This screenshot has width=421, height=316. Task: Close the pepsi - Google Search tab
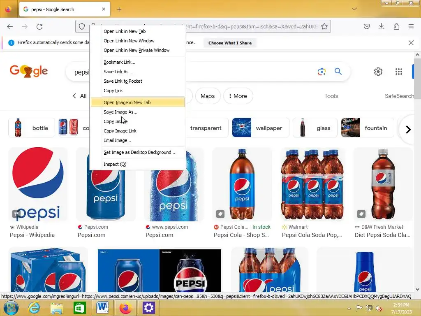(x=104, y=9)
